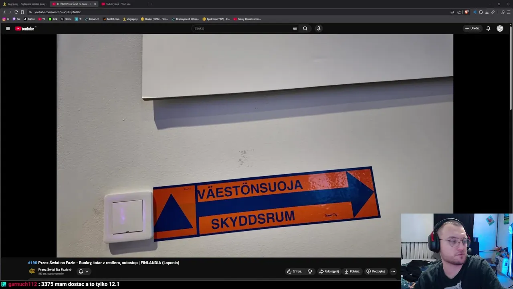Open the on-screen keyboard in the search box
Screen dimensions: 513x289
(295, 28)
